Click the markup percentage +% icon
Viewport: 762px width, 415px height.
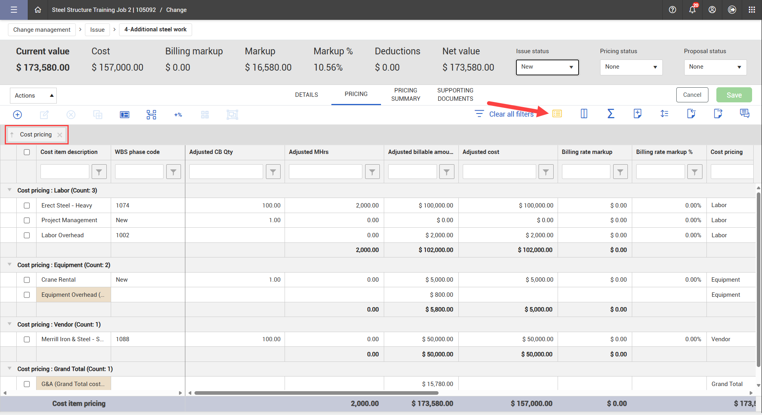click(178, 115)
